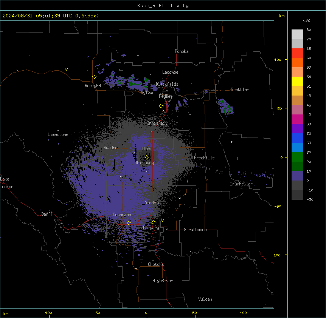Click the Banff town label
The height and width of the screenshot is (318, 326).
click(47, 214)
